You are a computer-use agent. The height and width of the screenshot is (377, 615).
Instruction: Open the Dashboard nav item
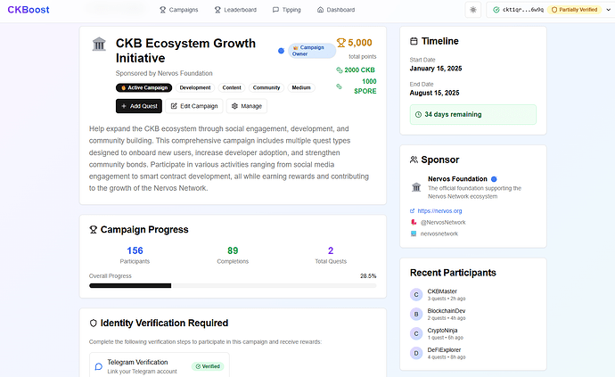tap(336, 10)
